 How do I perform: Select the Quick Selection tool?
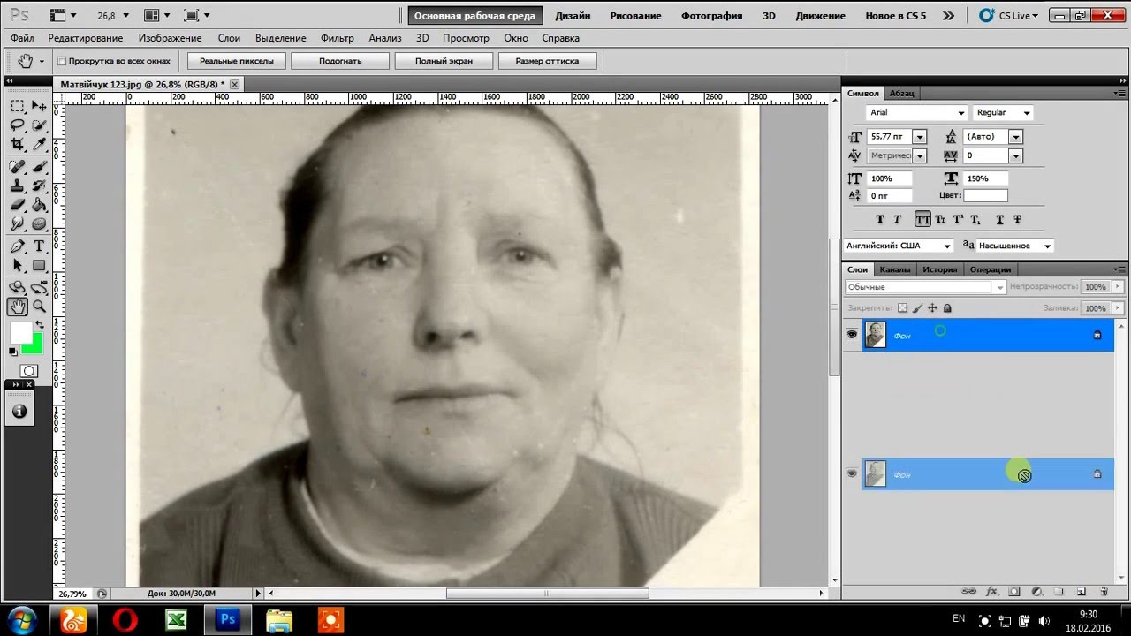coord(40,125)
